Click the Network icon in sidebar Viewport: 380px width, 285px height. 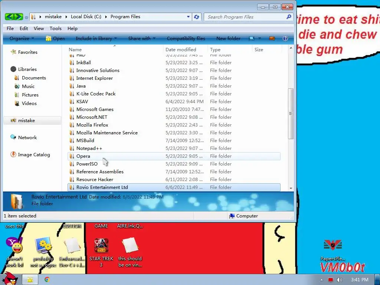tap(13, 137)
